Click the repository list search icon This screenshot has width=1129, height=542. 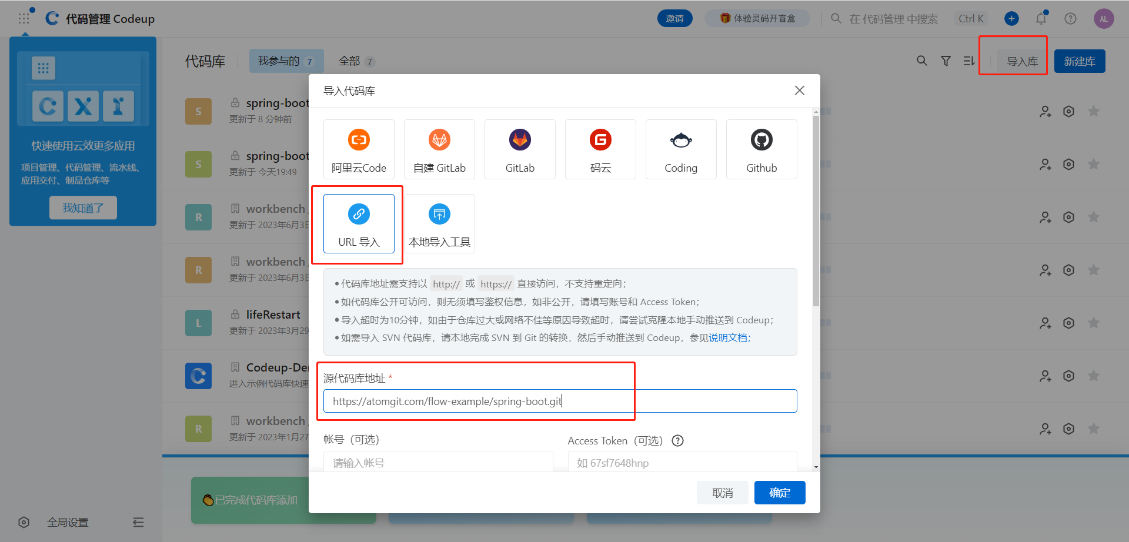click(x=922, y=61)
